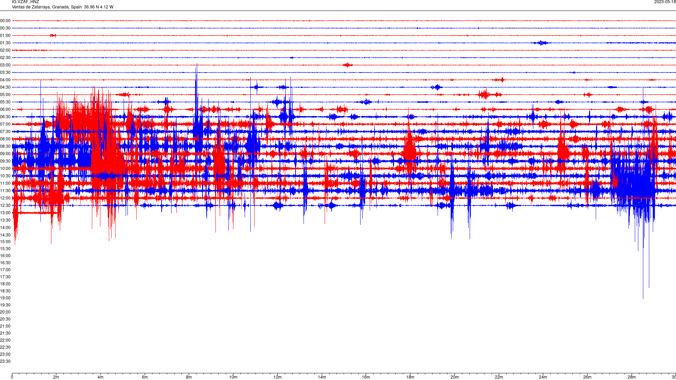Select the 02:00 time row label

pyautogui.click(x=5, y=50)
